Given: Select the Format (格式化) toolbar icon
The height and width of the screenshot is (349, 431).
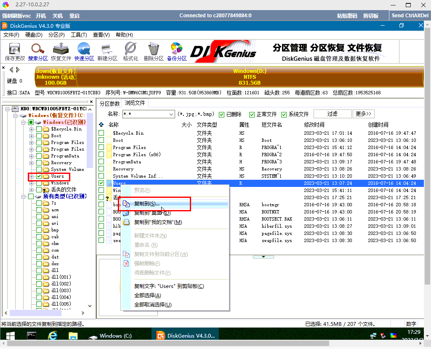Looking at the screenshot, I should click(x=130, y=51).
